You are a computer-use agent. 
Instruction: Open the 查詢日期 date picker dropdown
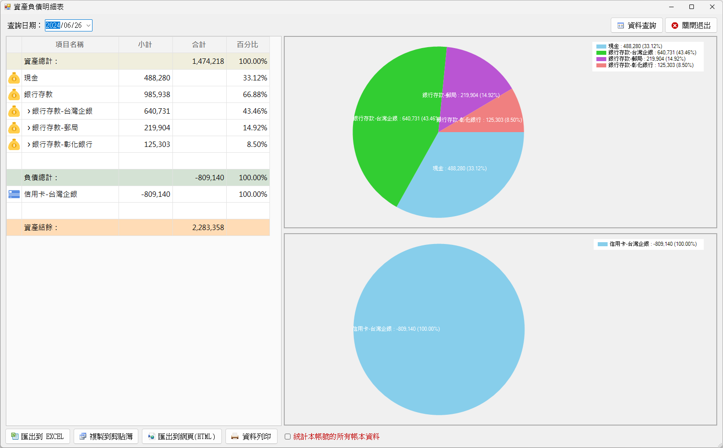[x=88, y=26]
